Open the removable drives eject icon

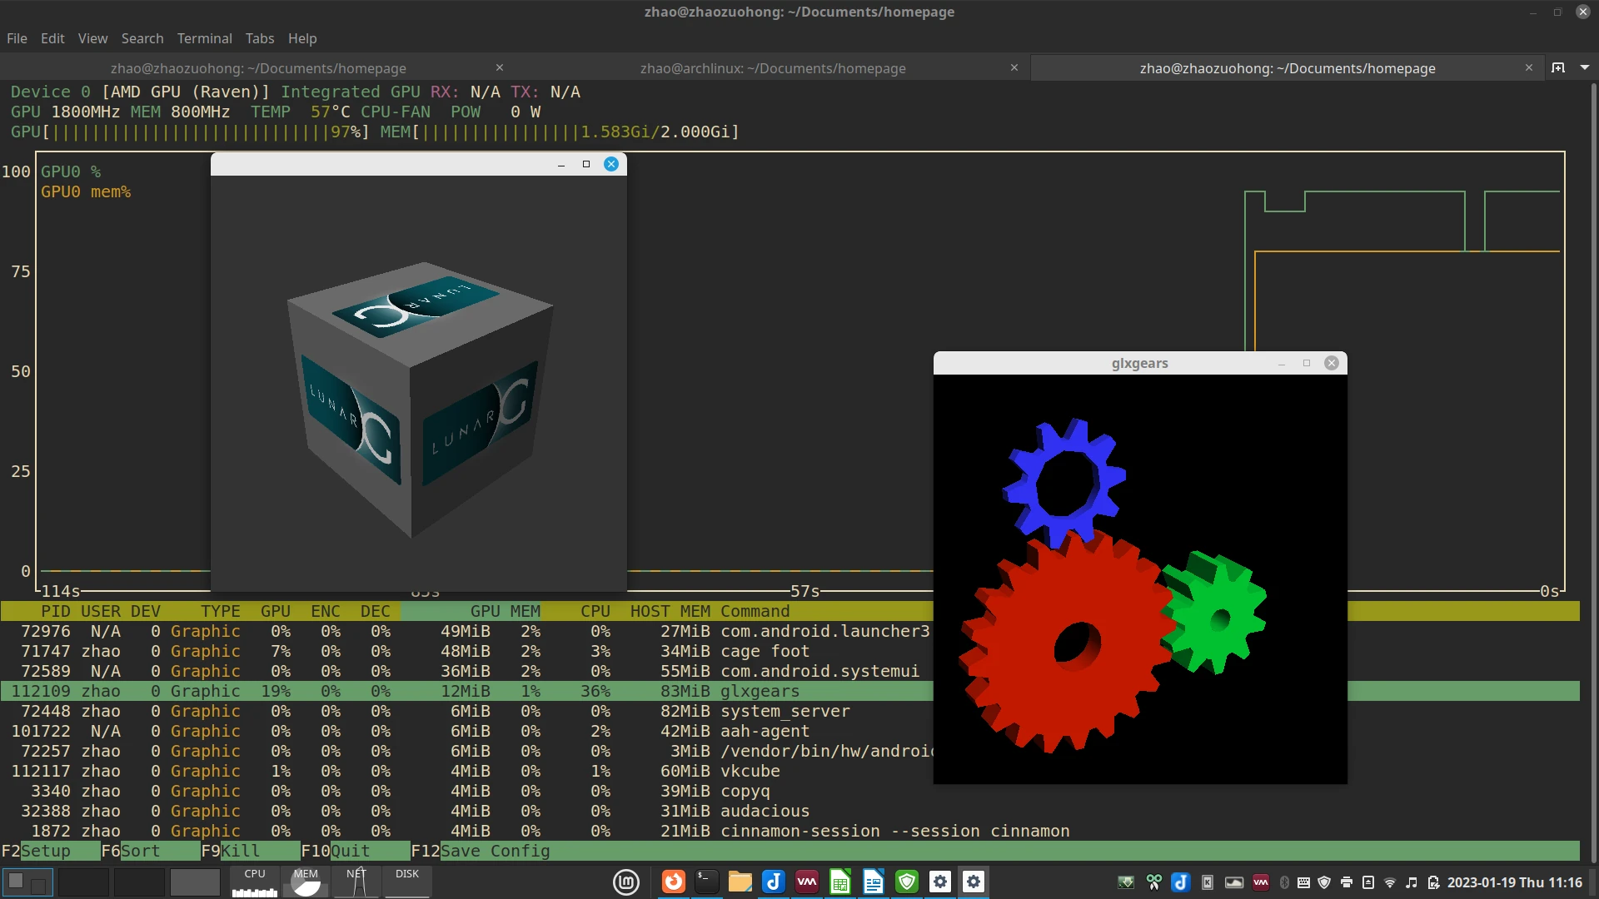coord(1367,882)
